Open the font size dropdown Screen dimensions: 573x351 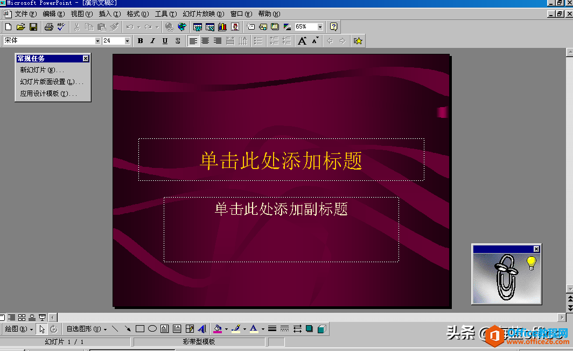click(128, 40)
